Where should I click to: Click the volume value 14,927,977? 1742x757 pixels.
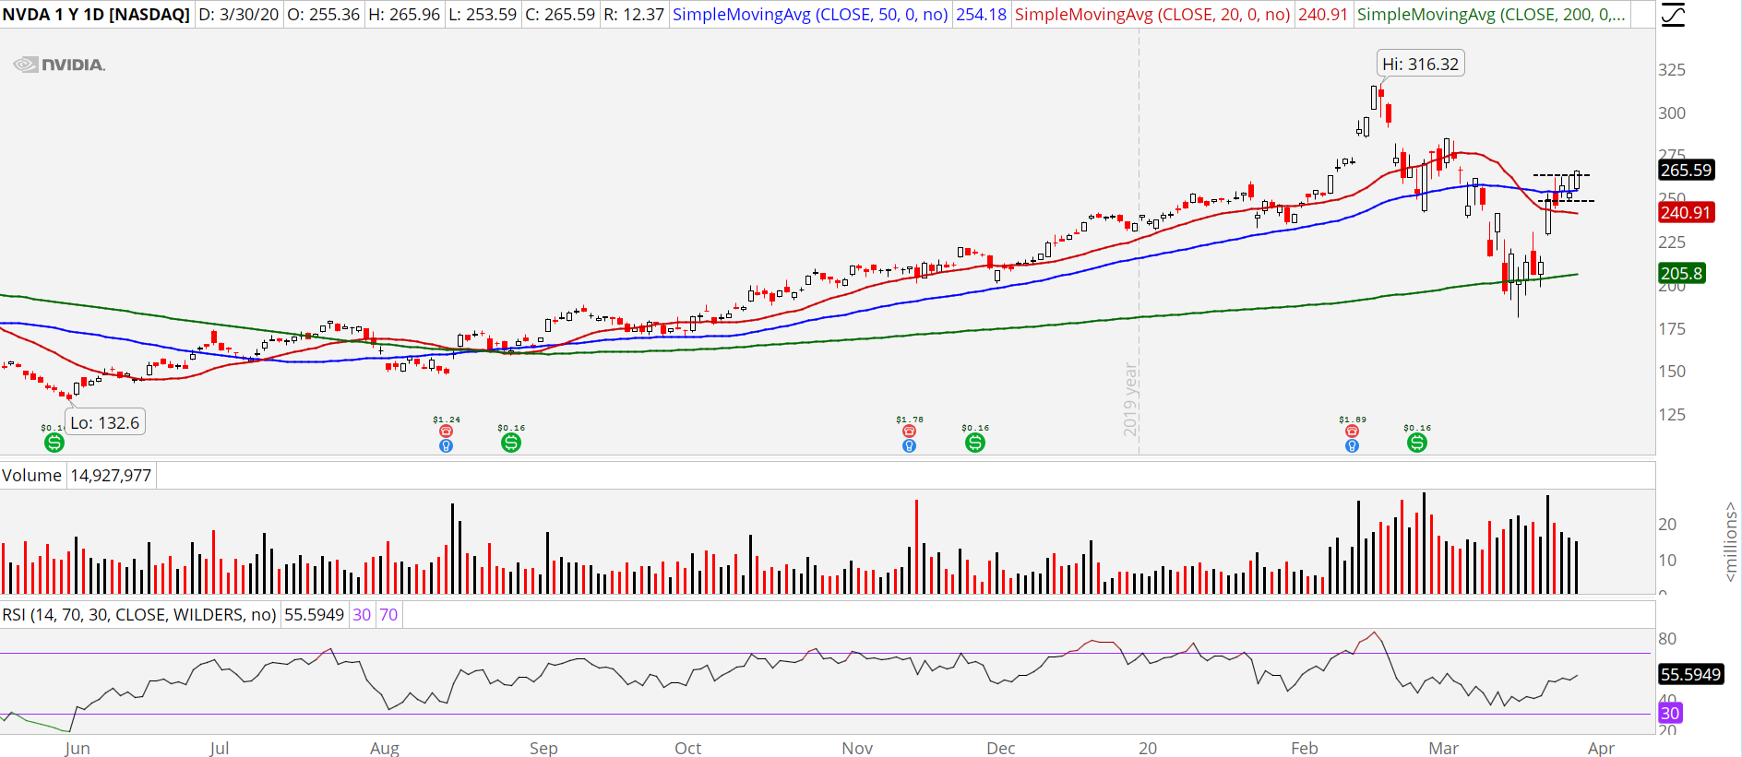(x=111, y=476)
